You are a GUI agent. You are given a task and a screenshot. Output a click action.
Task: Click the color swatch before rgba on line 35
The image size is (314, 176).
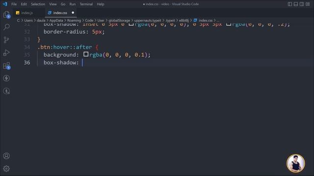tap(86, 54)
